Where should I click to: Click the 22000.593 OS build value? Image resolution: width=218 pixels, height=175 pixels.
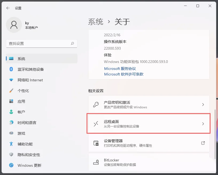click(112, 48)
